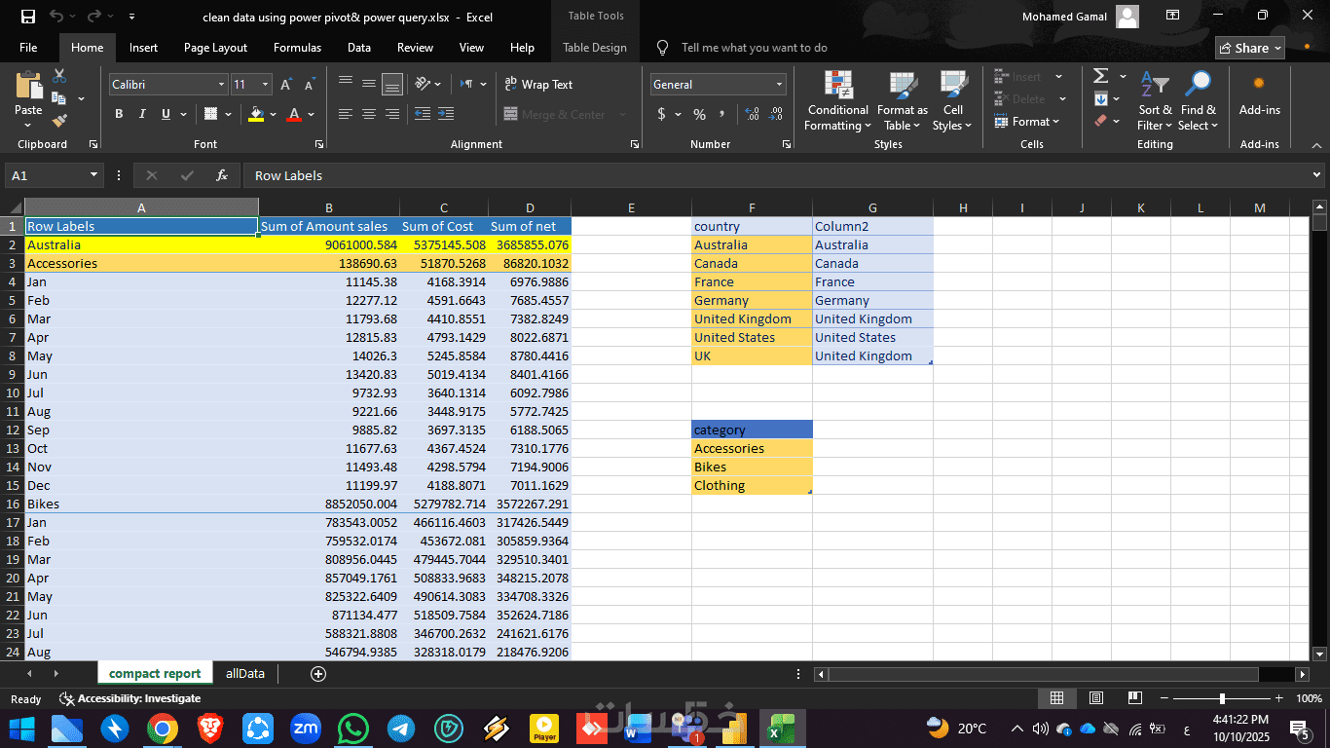This screenshot has width=1330, height=748.
Task: Click the Share button
Action: (x=1249, y=48)
